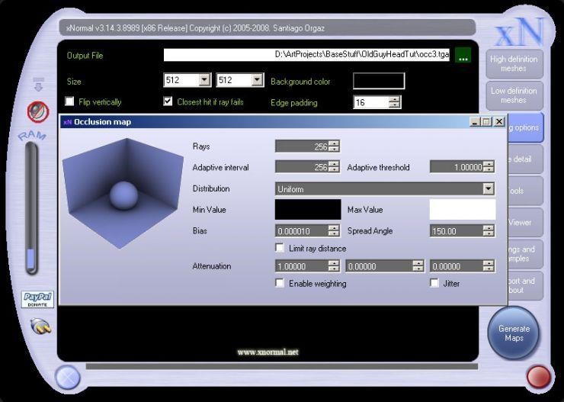This screenshot has width=564, height=402.
Task: Open the www.xnormal.net link
Action: click(268, 352)
